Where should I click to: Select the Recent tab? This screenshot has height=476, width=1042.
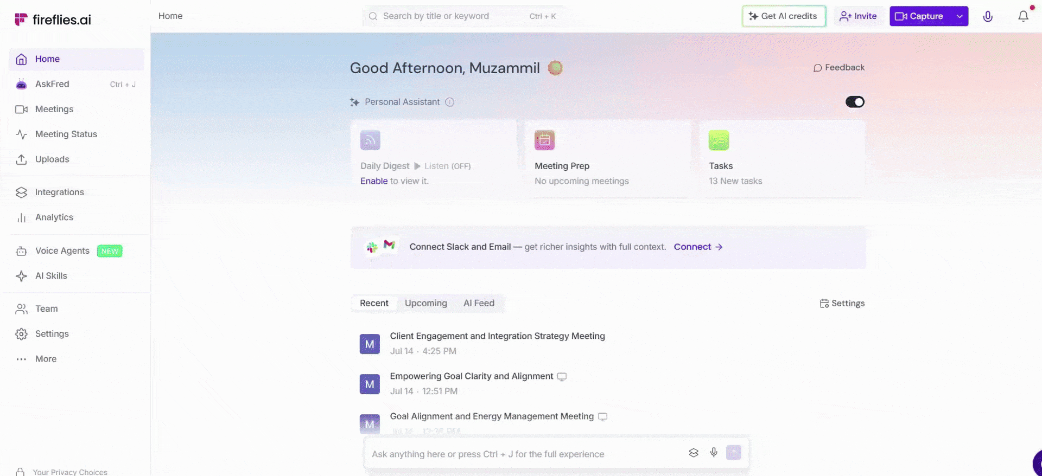click(x=374, y=303)
